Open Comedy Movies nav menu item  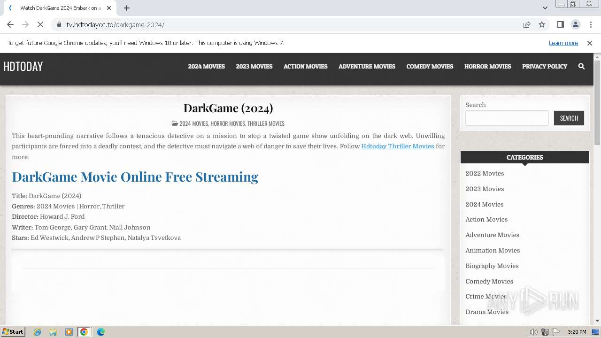430,66
